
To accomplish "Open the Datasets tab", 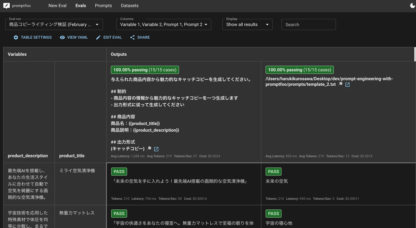I will tap(130, 6).
